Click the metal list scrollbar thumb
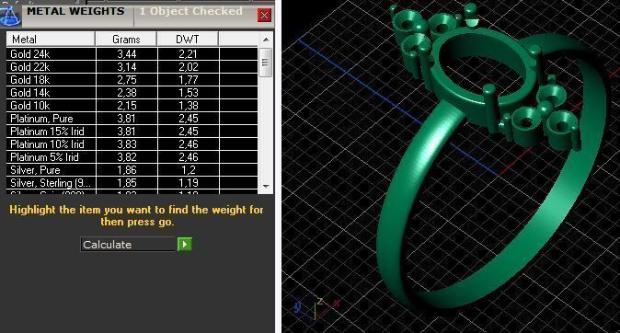This screenshot has height=333, width=620. point(266,63)
